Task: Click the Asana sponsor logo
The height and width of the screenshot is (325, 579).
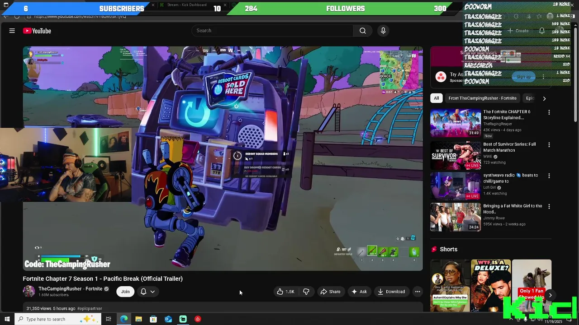Action: [441, 77]
